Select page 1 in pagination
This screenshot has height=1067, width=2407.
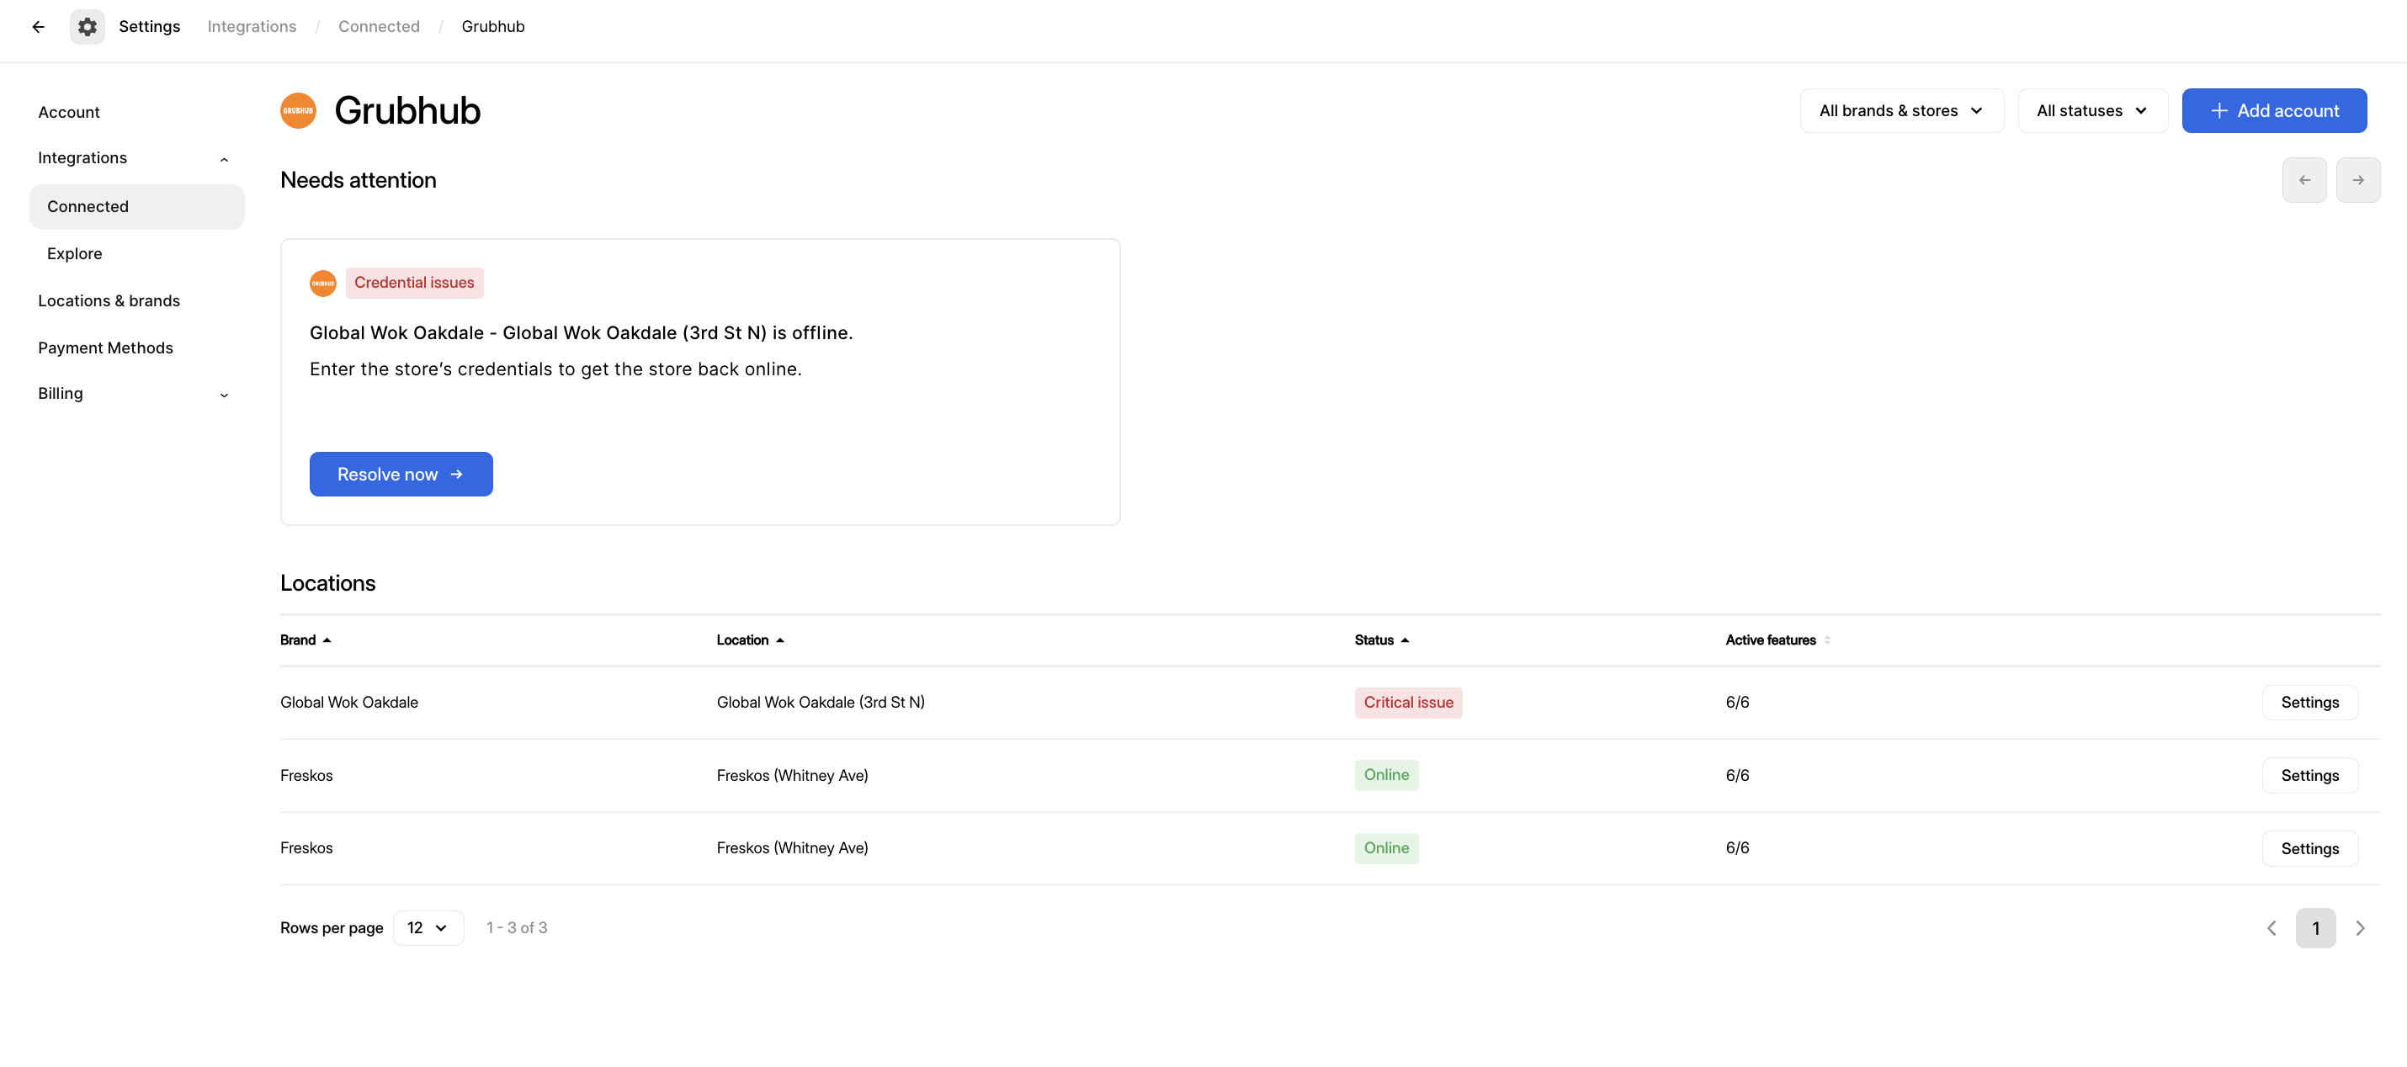point(2315,928)
